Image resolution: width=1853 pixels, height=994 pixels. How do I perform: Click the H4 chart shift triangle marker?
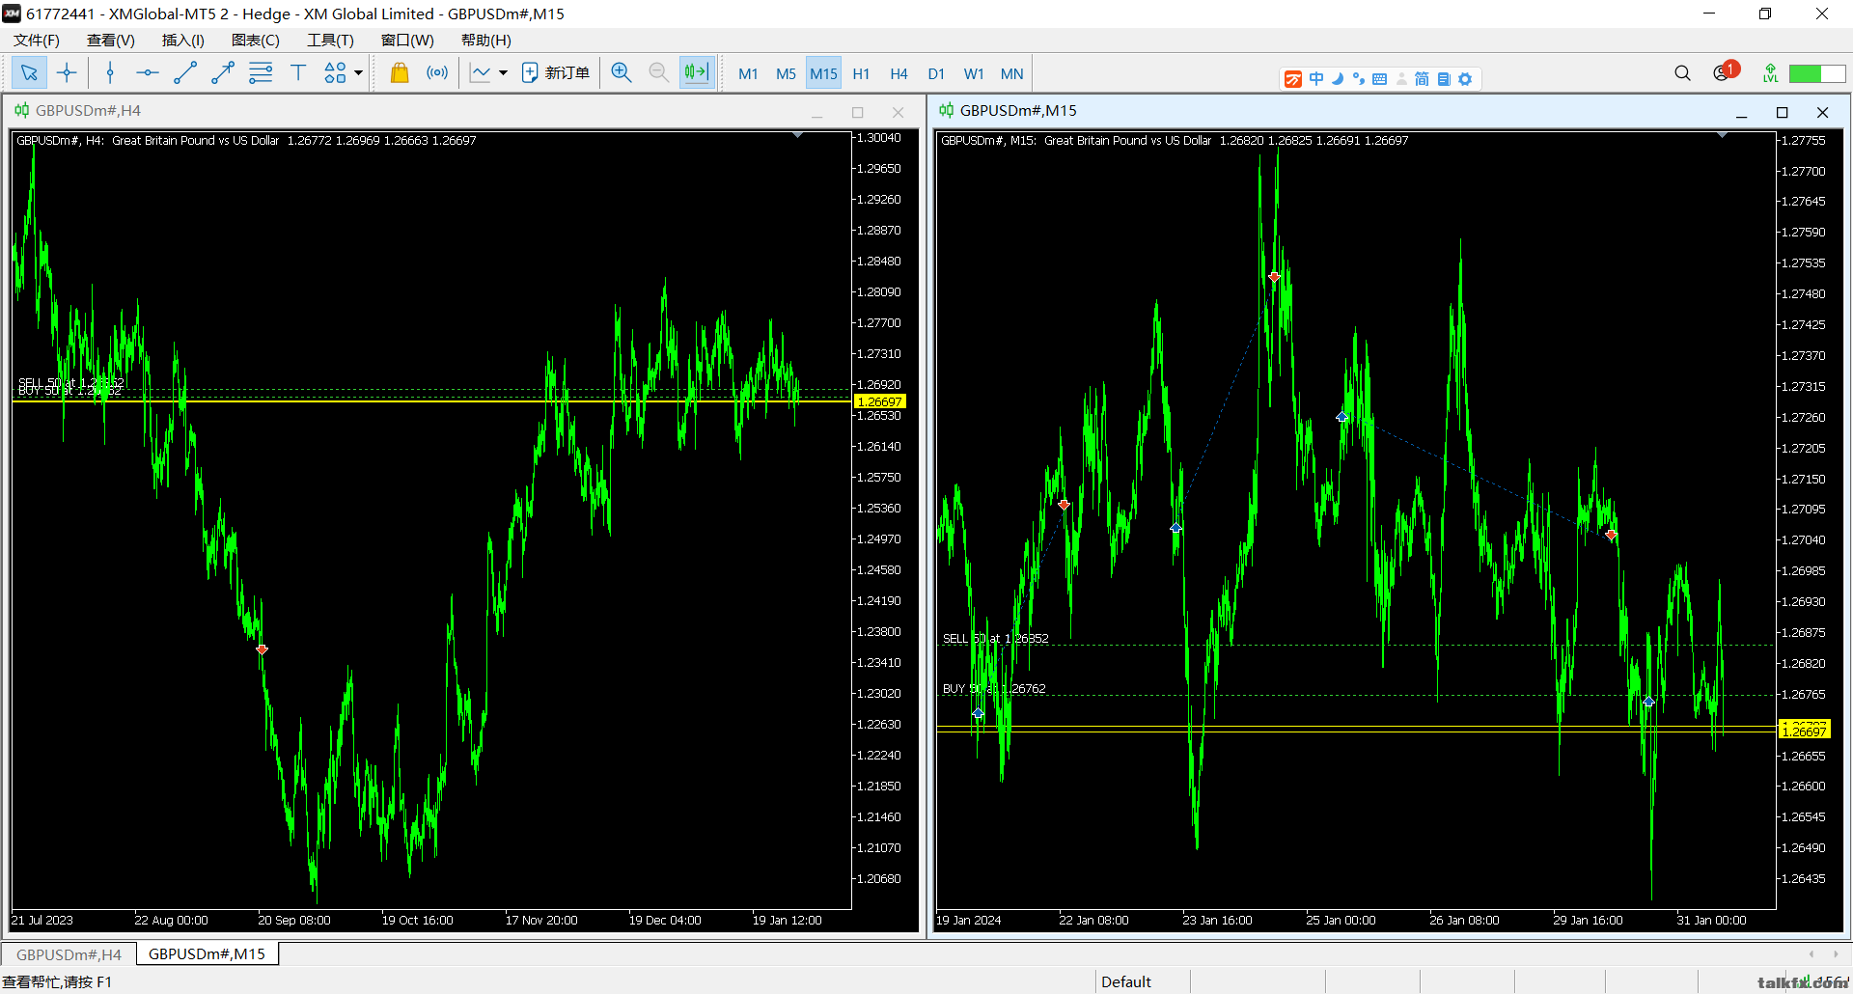click(797, 136)
